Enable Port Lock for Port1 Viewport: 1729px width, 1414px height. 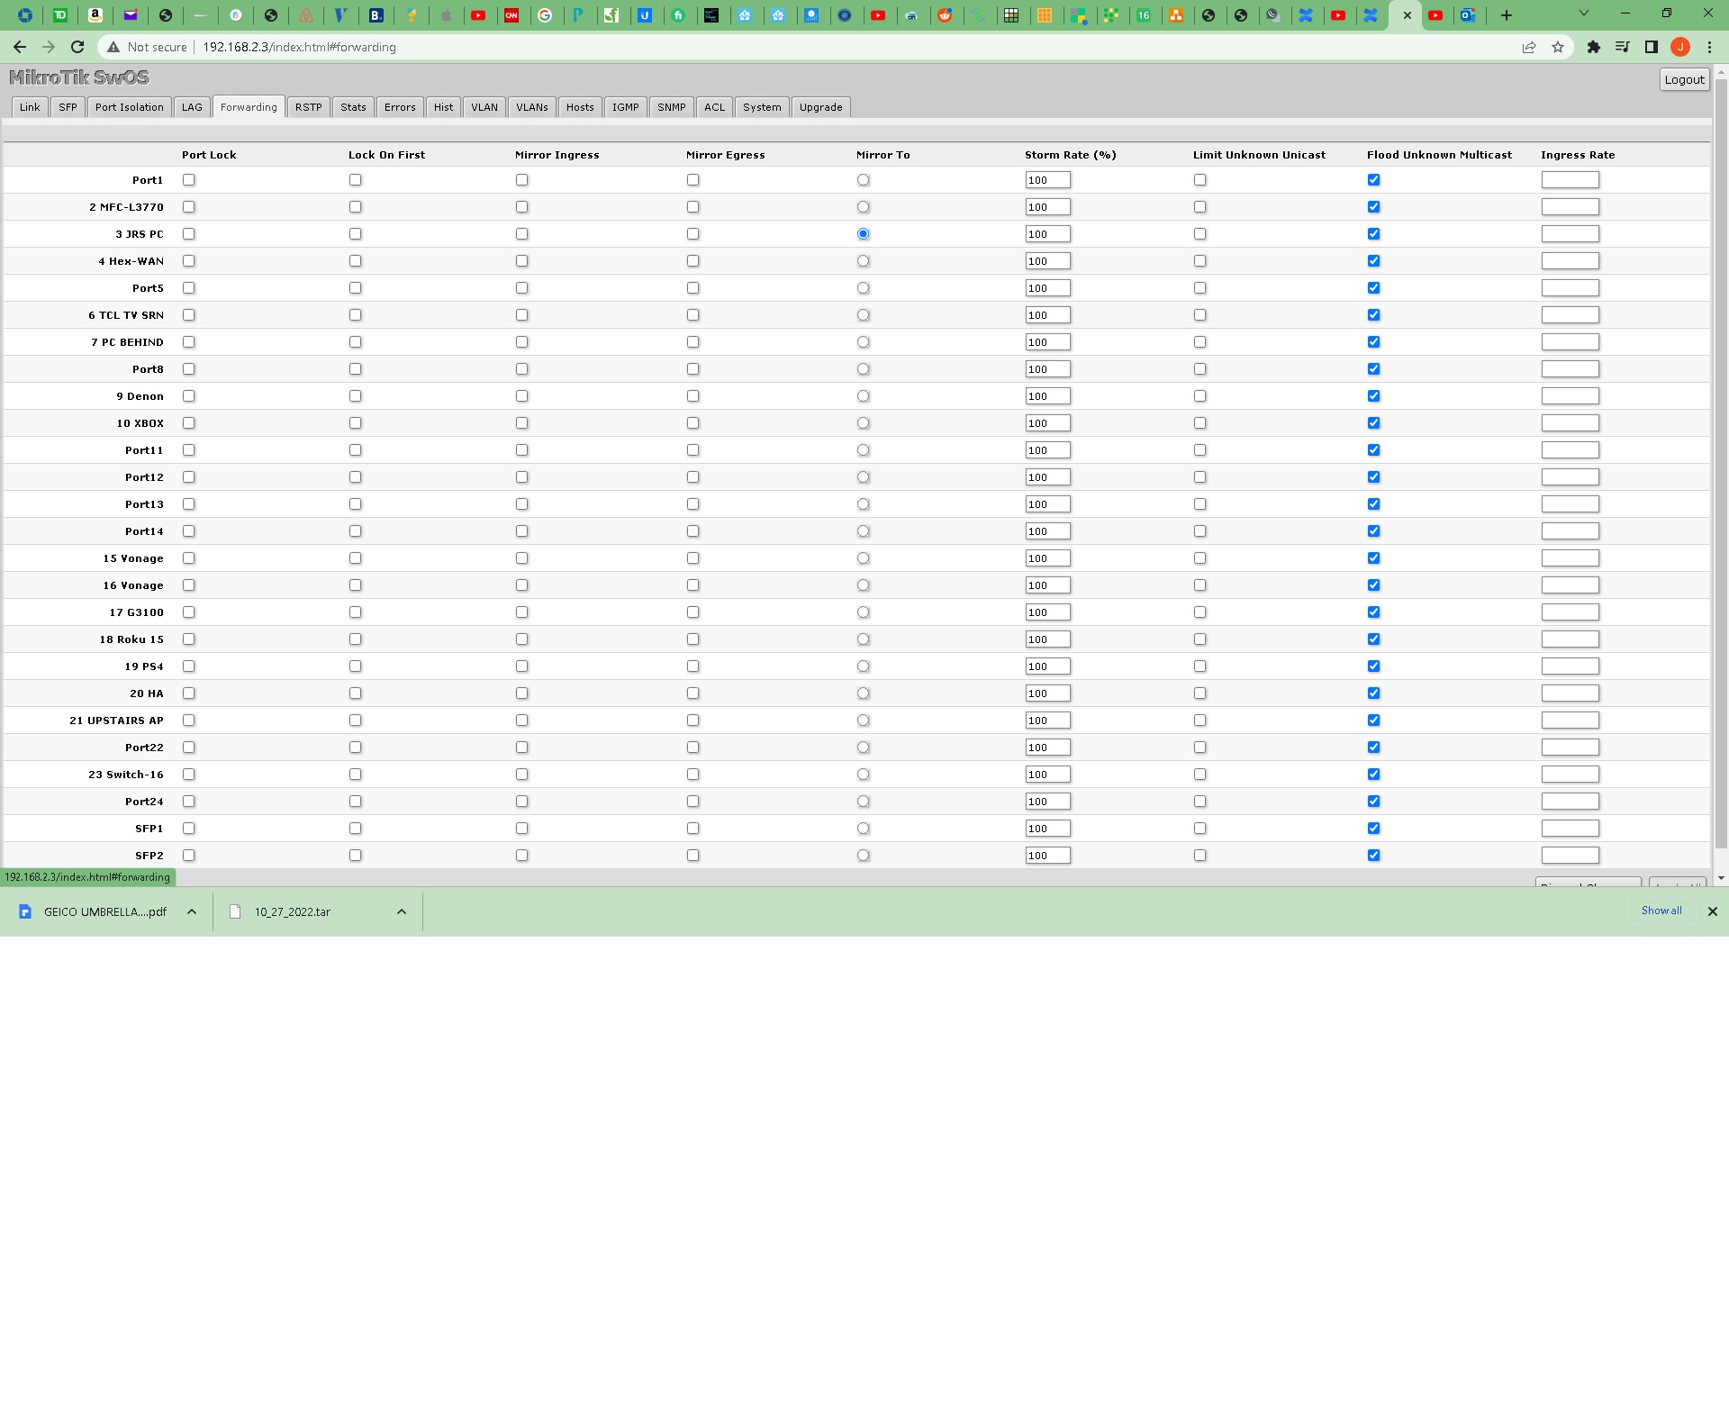[x=189, y=180]
